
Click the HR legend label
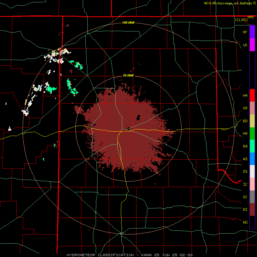(x=245, y=134)
